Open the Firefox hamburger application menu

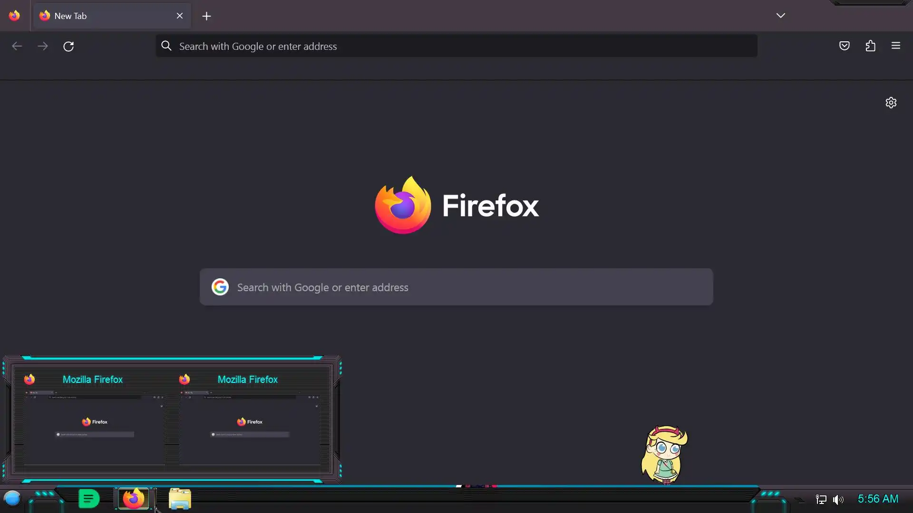pos(895,46)
